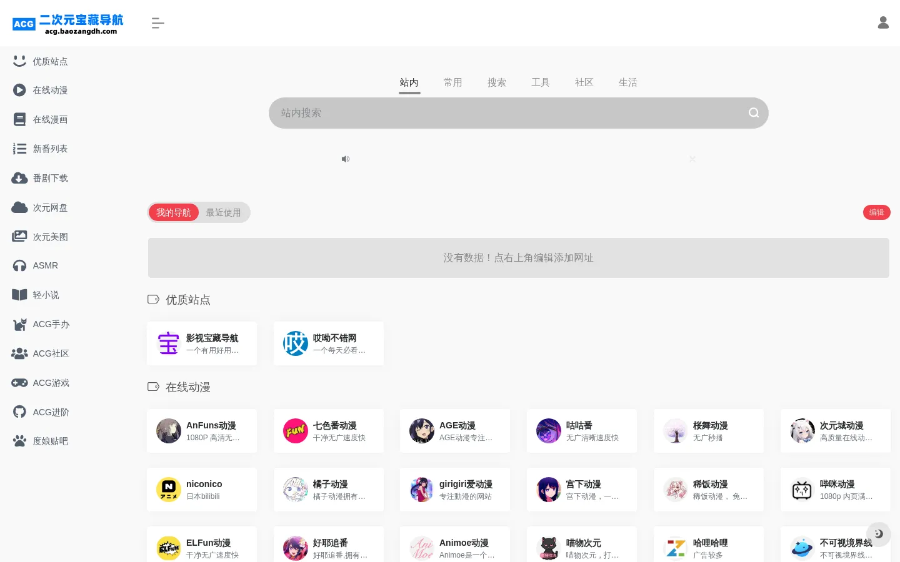The height and width of the screenshot is (562, 900).
Task: Click the search magnifier icon
Action: pyautogui.click(x=754, y=112)
